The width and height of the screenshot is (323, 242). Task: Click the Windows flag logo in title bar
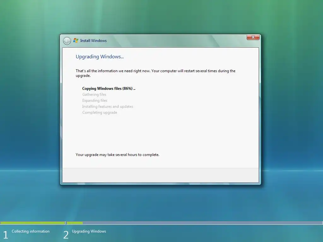click(x=76, y=41)
